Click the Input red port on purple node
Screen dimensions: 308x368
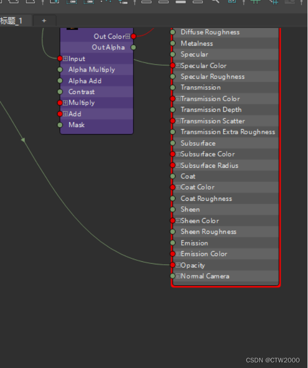click(60, 58)
